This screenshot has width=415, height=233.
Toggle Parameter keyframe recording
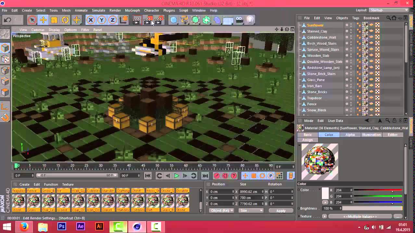[x=271, y=176]
